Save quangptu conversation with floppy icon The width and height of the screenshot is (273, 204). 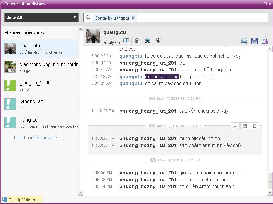(x=254, y=41)
